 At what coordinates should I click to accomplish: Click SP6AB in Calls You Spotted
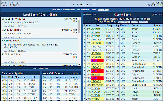31,84
